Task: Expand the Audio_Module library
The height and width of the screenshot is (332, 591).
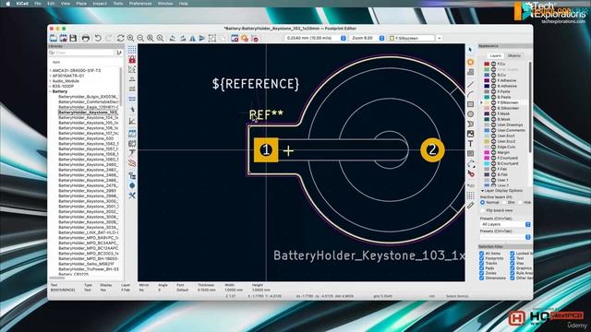Action: pos(51,81)
